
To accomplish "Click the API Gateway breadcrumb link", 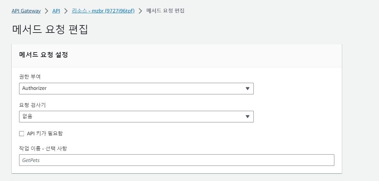I will [26, 11].
